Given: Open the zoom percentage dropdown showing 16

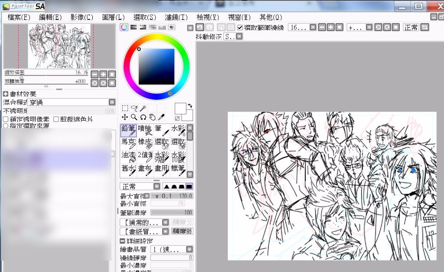Looking at the screenshot, I should (x=313, y=27).
